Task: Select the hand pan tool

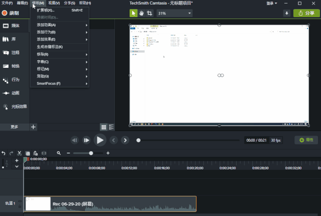Action: pyautogui.click(x=142, y=13)
